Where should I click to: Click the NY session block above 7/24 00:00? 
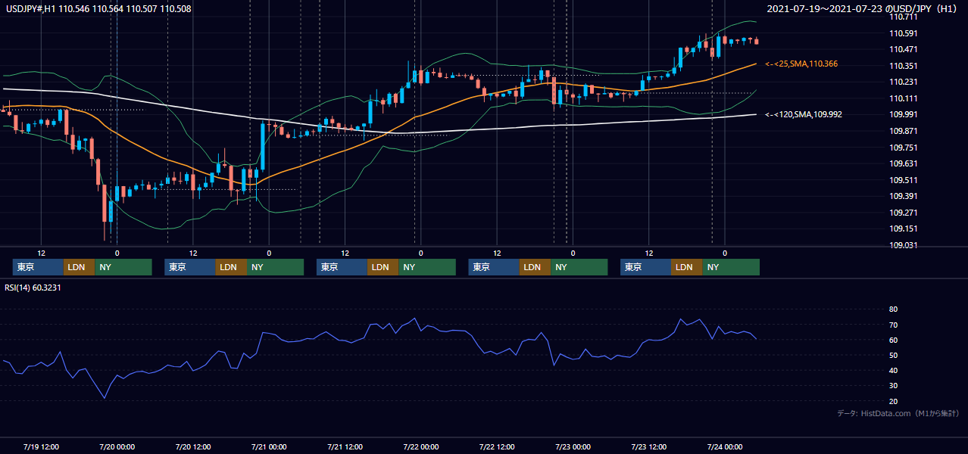click(731, 267)
